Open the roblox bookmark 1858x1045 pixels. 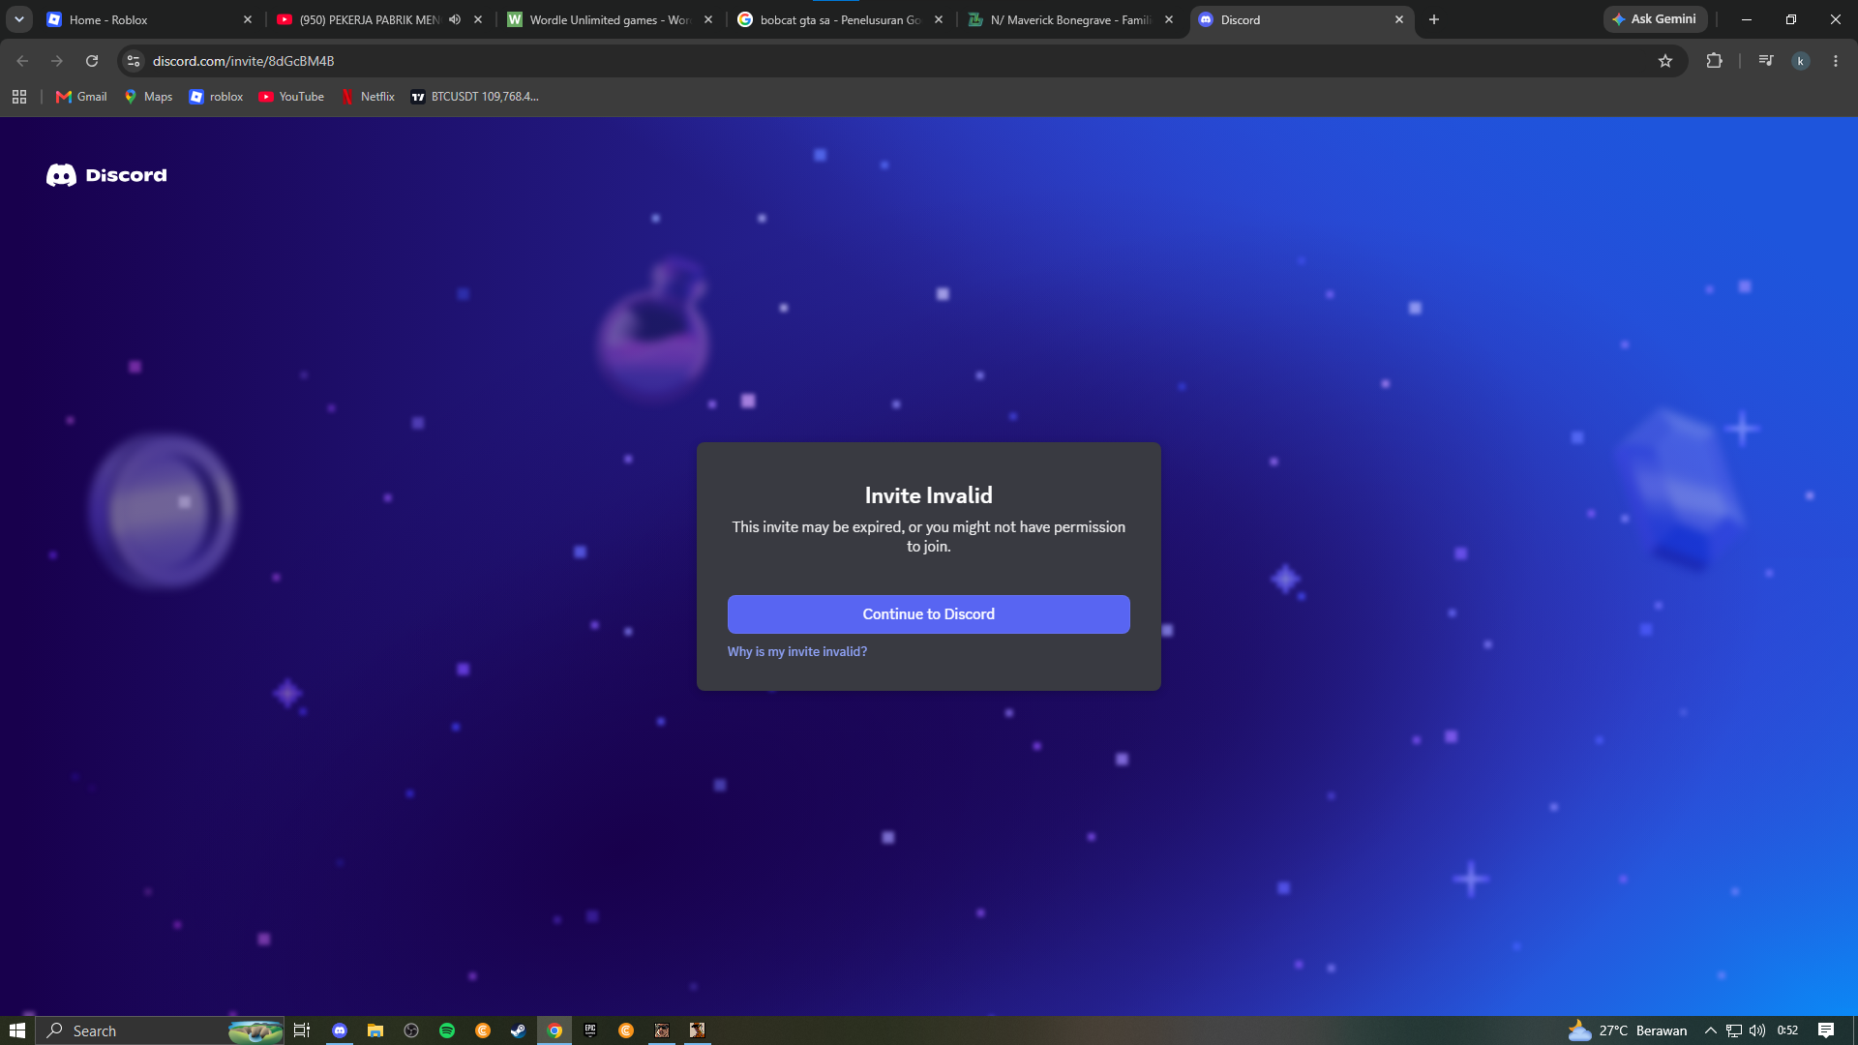point(217,97)
